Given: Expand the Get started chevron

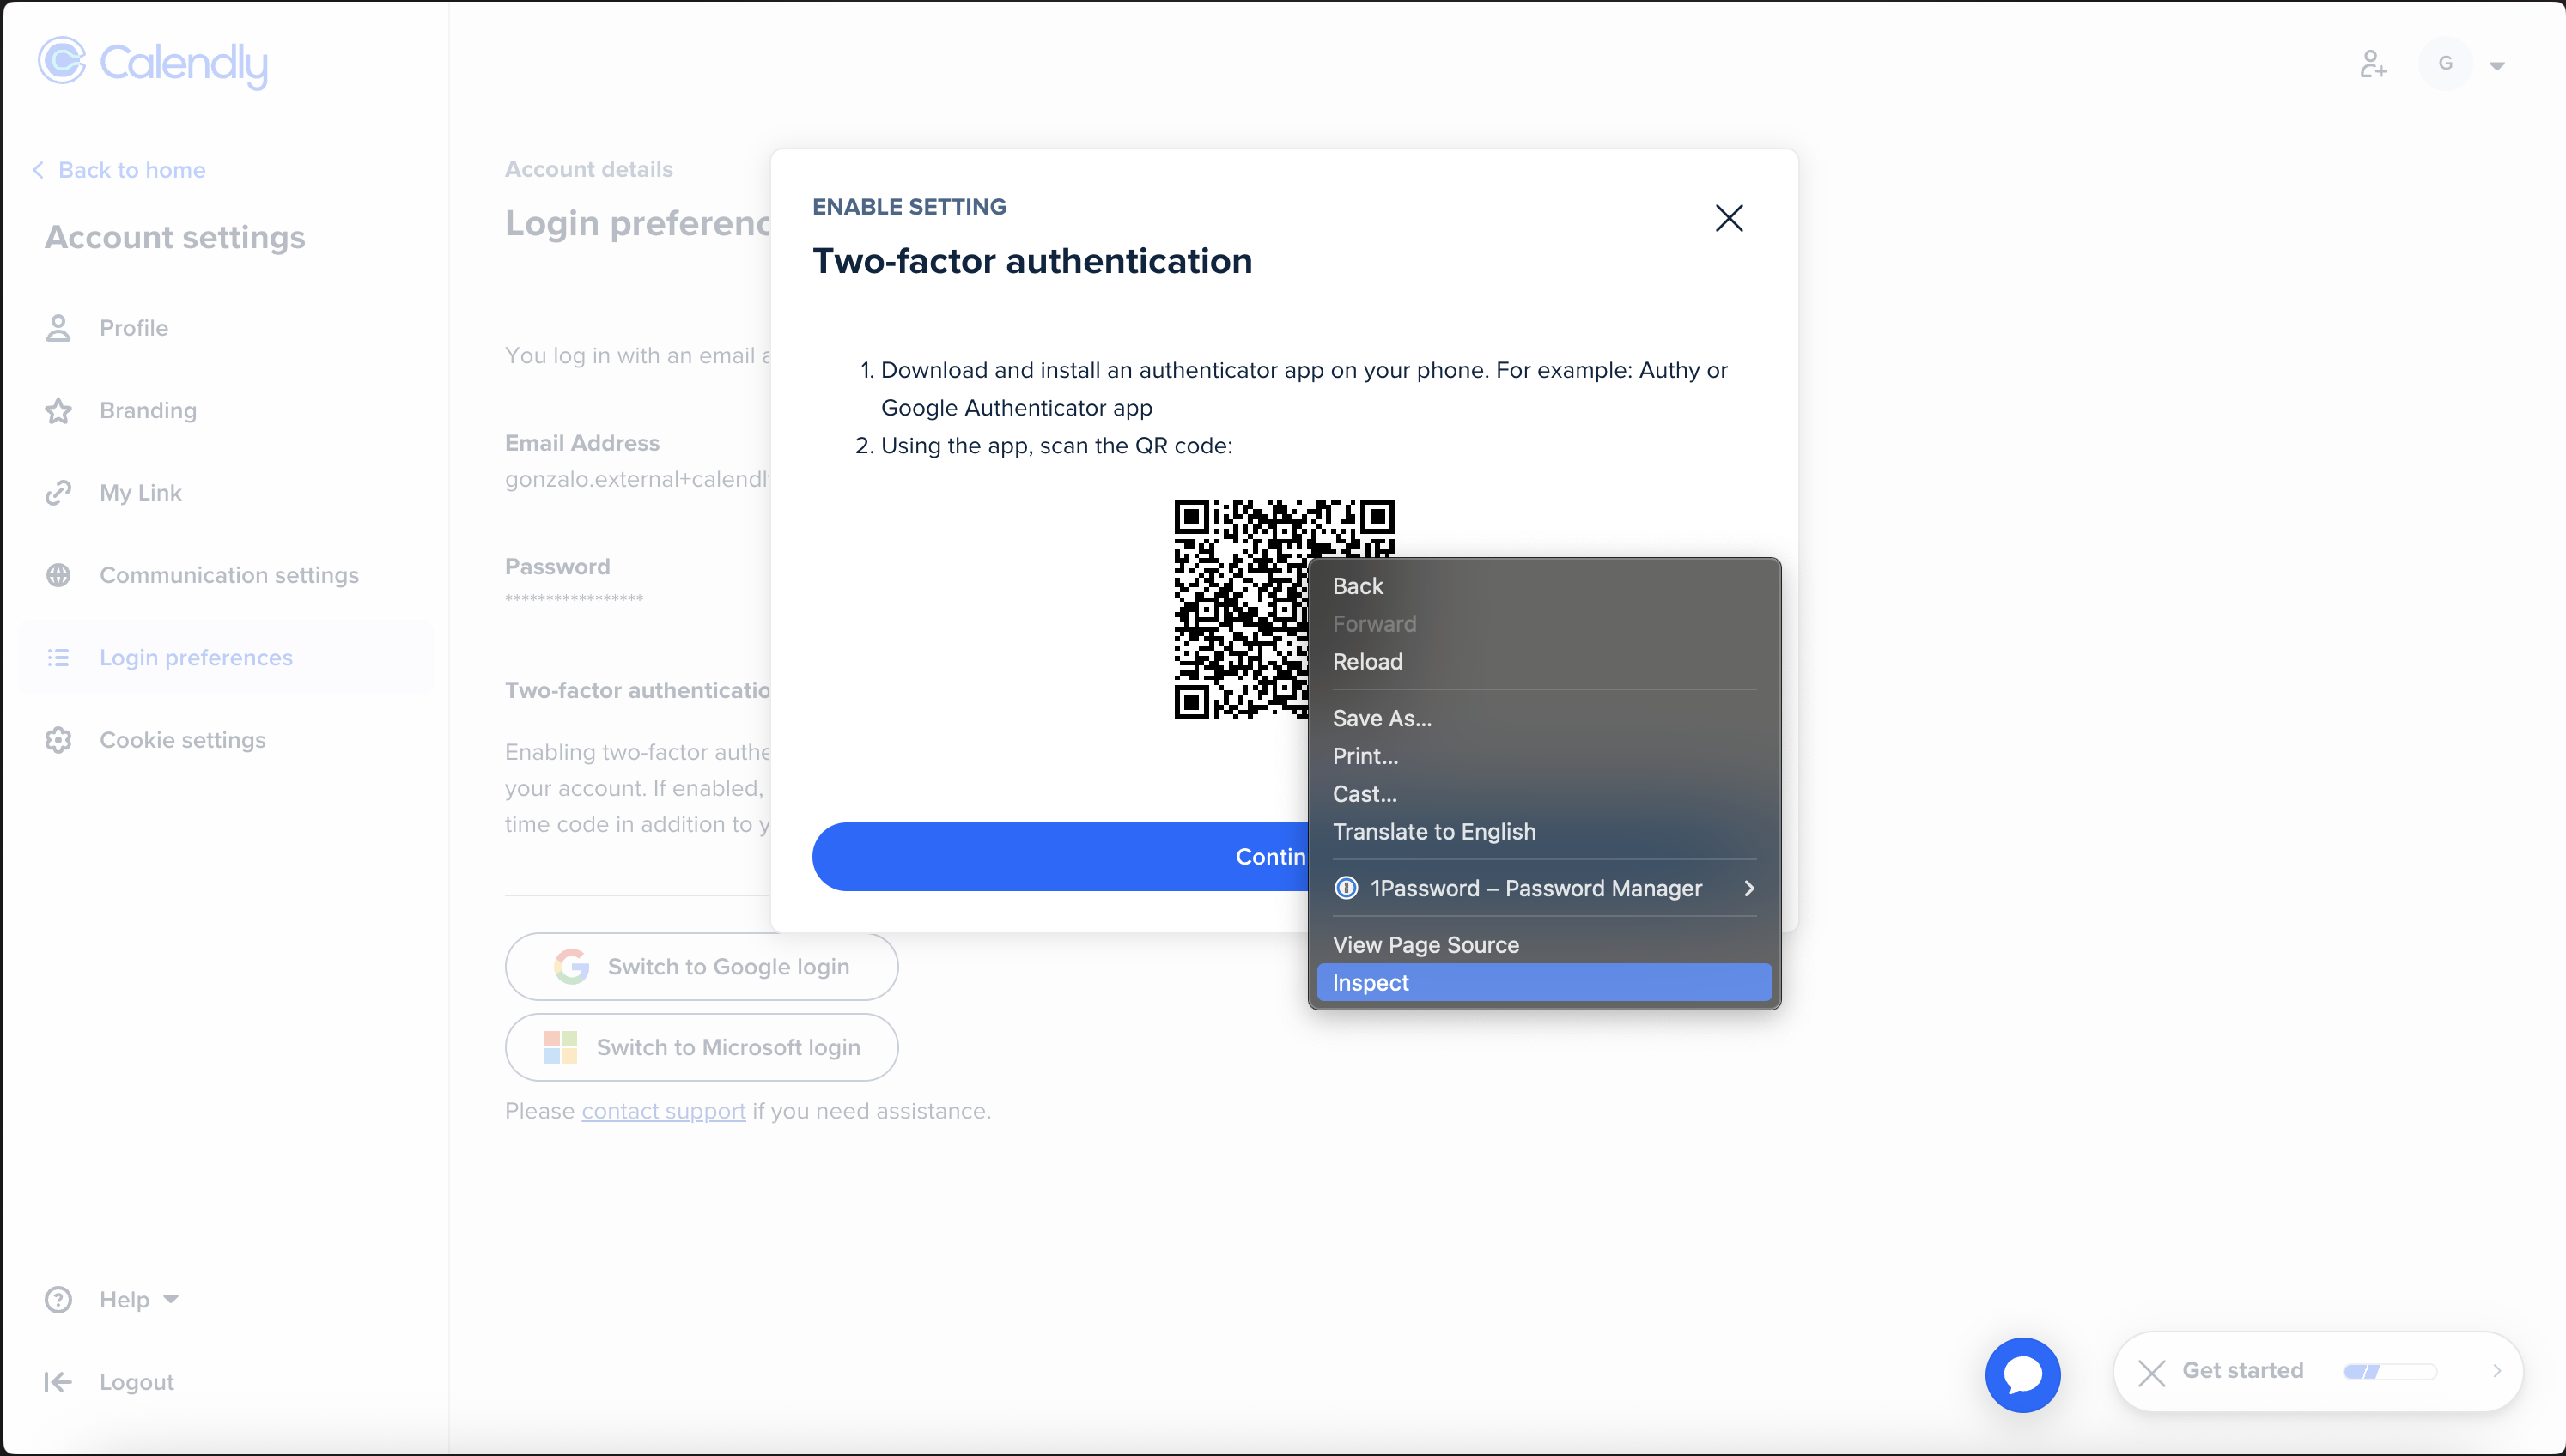Looking at the screenshot, I should tap(2496, 1371).
